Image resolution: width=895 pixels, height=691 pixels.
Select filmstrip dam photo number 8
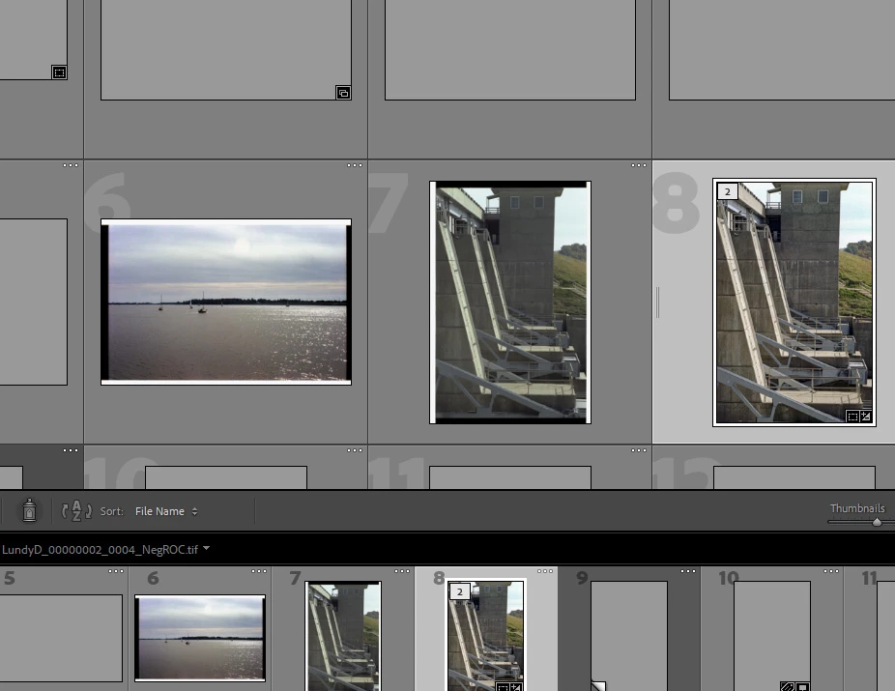point(486,636)
